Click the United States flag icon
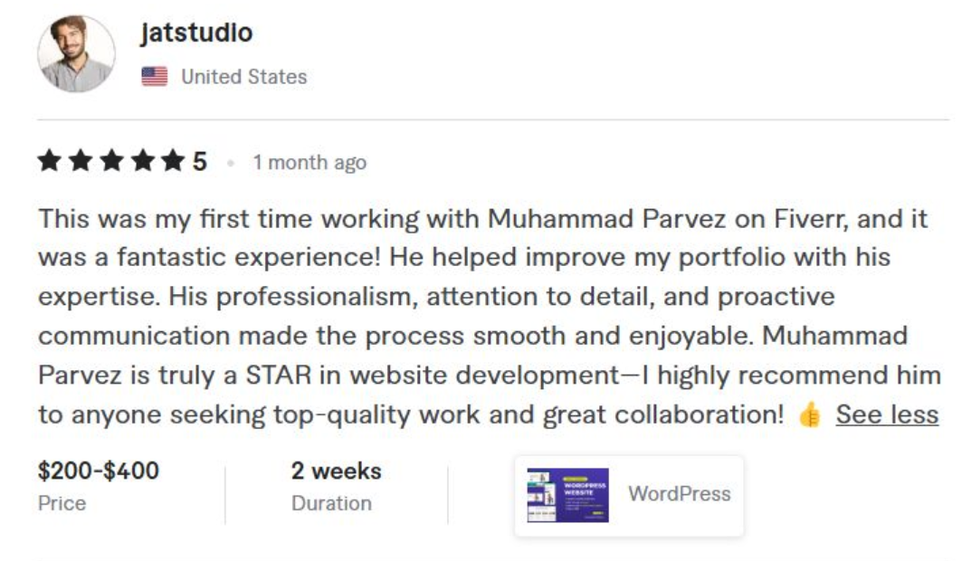Image resolution: width=971 pixels, height=561 pixels. 156,77
